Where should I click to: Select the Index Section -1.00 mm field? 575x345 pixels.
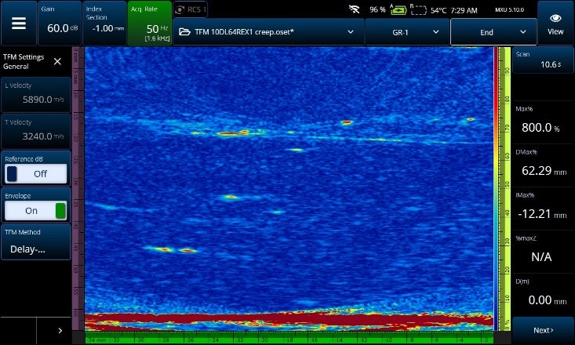pyautogui.click(x=104, y=23)
